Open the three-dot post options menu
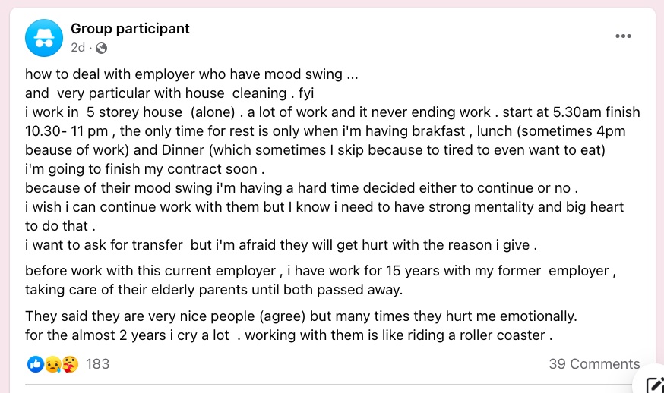The image size is (664, 393). (623, 36)
